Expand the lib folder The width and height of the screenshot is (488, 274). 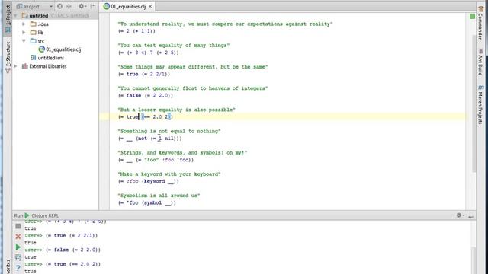tap(24, 32)
